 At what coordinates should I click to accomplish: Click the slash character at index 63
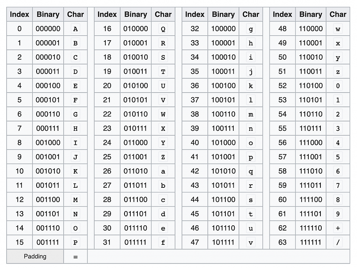(x=338, y=242)
